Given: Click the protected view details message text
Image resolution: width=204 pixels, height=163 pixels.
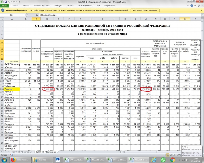Looking at the screenshot, I should 79,10.
